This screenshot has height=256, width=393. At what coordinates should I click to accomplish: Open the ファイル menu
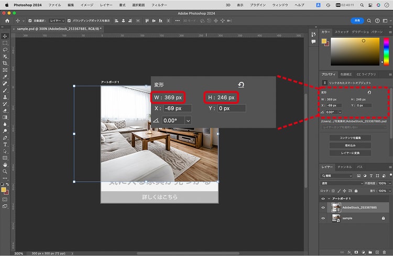[54, 5]
